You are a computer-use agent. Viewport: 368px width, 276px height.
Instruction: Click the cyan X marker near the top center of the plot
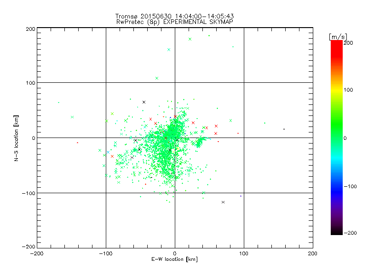pos(169,50)
